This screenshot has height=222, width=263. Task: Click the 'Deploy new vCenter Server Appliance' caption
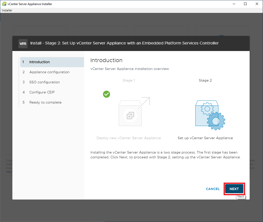pos(128,138)
